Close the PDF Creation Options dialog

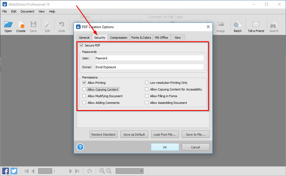pyautogui.click(x=208, y=27)
